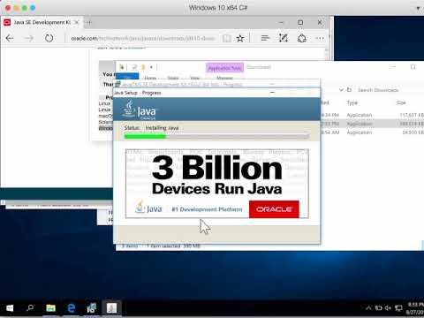424x318 pixels.
Task: Open the Windows Start menu
Action: [10, 308]
